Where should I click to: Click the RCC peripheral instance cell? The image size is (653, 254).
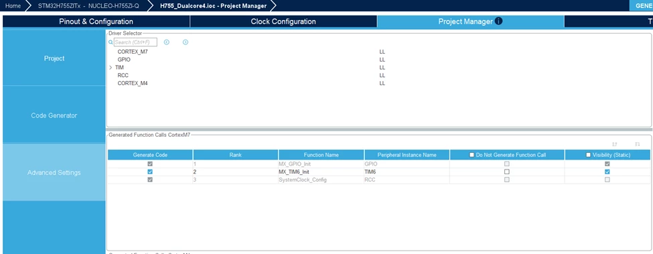click(407, 180)
